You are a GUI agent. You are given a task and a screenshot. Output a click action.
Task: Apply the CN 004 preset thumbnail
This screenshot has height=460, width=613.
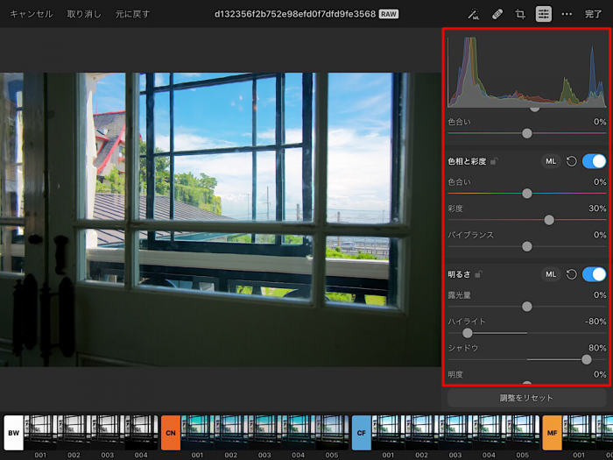pos(299,433)
